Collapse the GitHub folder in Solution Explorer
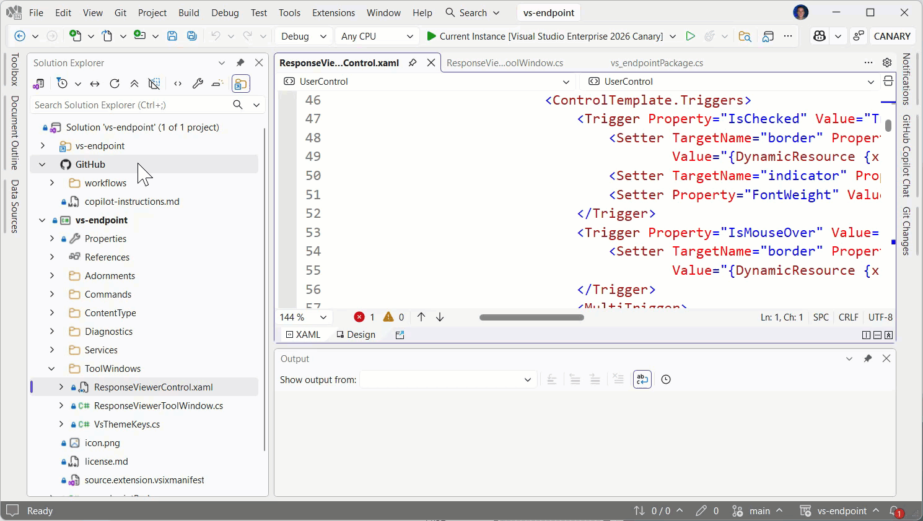Screen dimensions: 923x521 click(42, 164)
